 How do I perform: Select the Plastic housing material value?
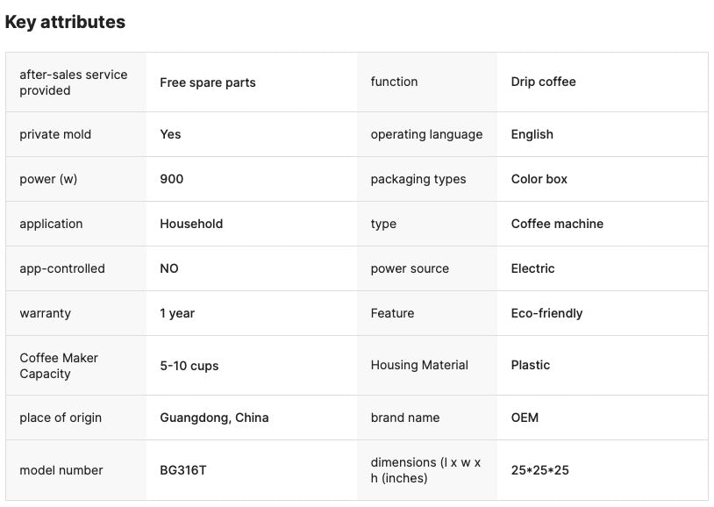(531, 365)
